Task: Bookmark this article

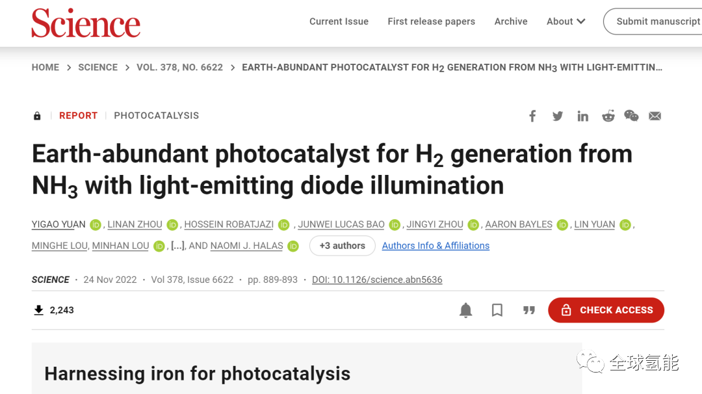Action: [497, 310]
